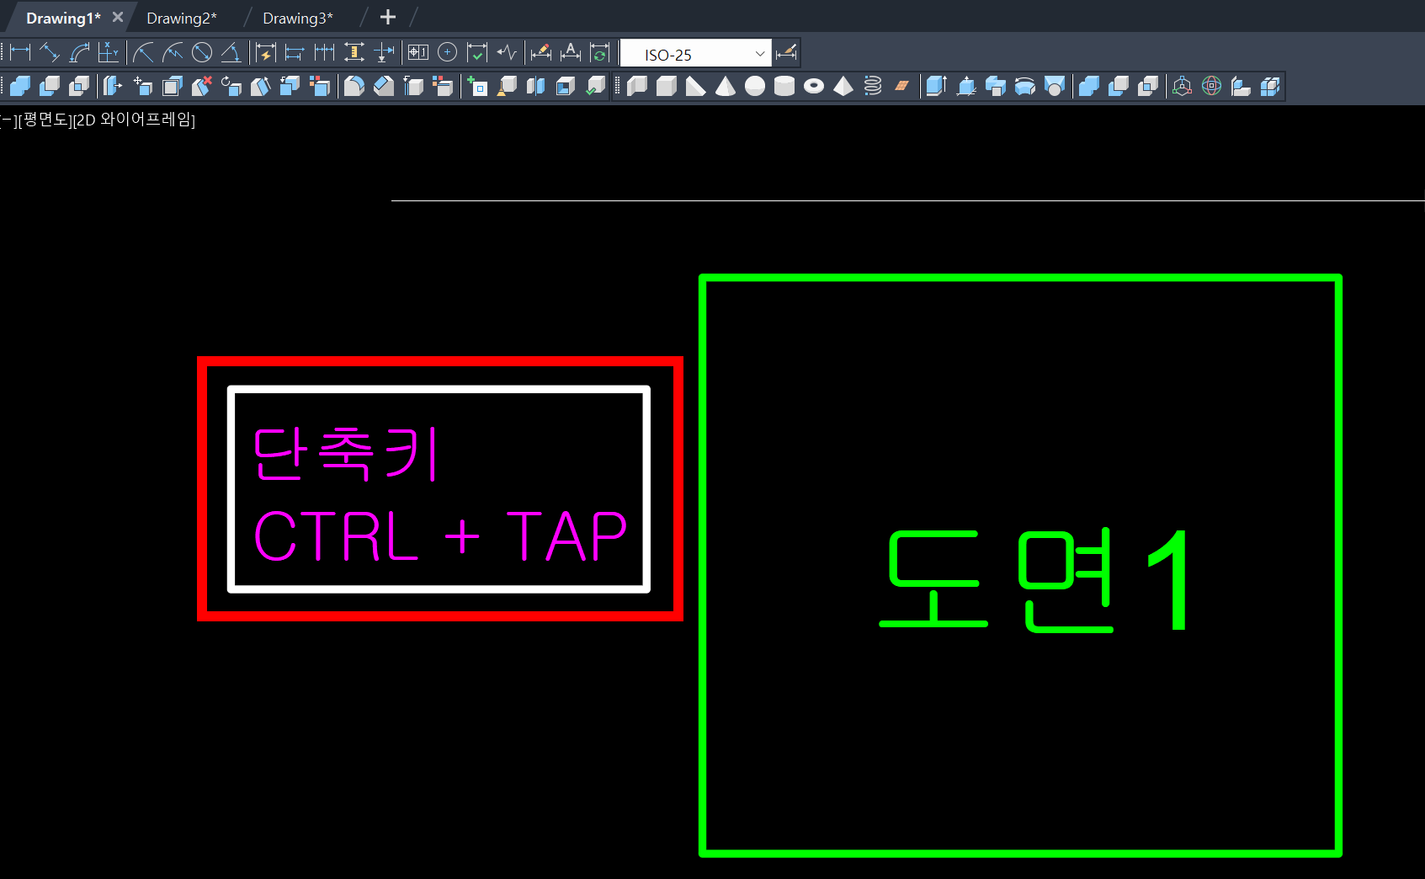Select the Linear Dimension tool
Image resolution: width=1425 pixels, height=879 pixels.
click(x=19, y=52)
